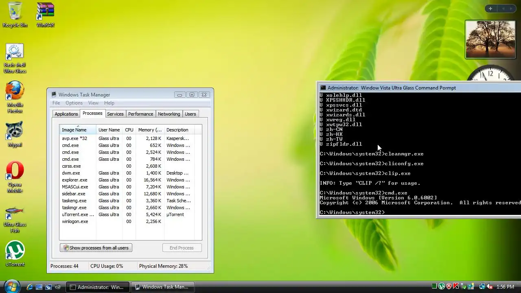Click the Administrator Command Prompt taskbar button
This screenshot has width=521, height=293.
(98, 287)
